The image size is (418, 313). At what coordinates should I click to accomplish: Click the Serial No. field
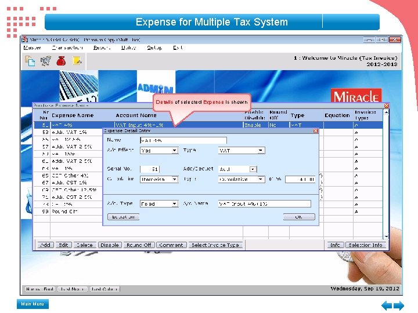tap(150, 169)
